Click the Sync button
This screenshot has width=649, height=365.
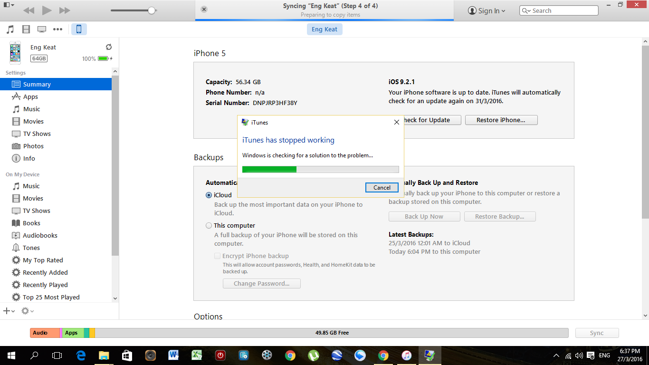coord(597,333)
